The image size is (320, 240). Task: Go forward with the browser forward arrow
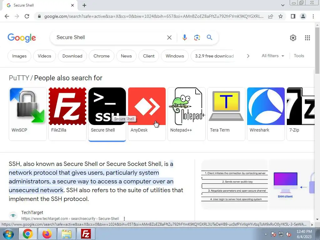17,16
